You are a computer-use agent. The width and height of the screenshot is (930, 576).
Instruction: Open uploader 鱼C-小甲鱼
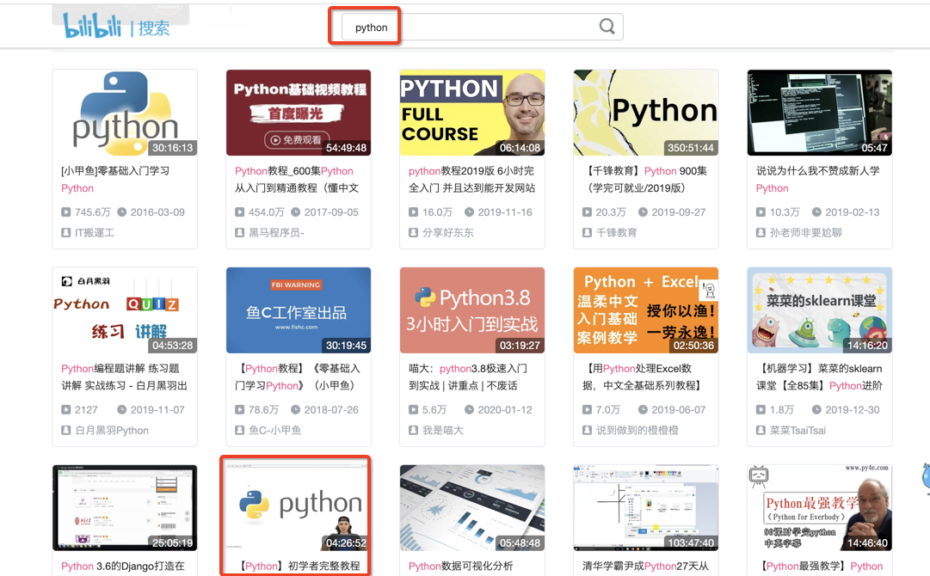274,430
